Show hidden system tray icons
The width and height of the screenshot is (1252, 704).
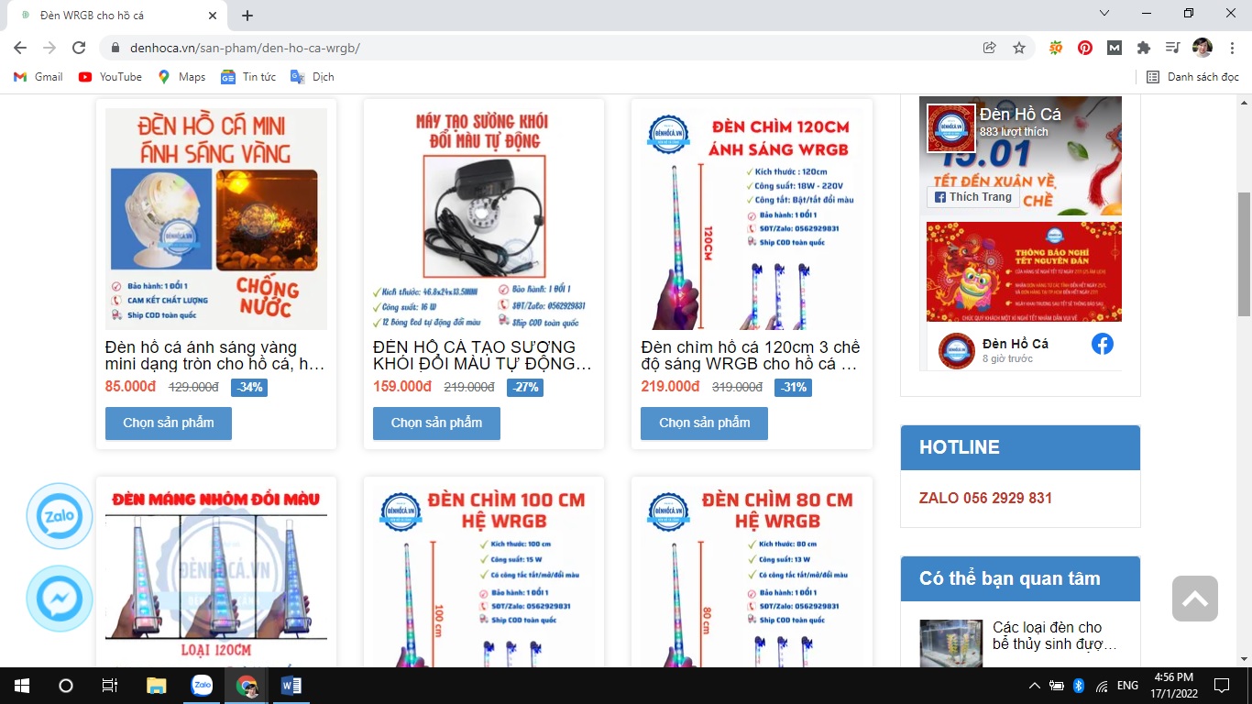[x=1035, y=686]
